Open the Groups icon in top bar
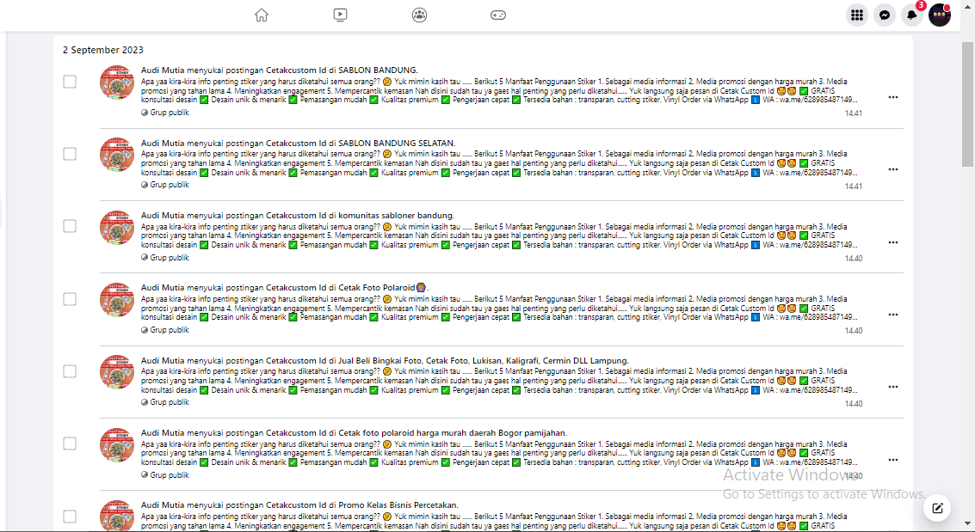The height and width of the screenshot is (532, 975). point(420,15)
